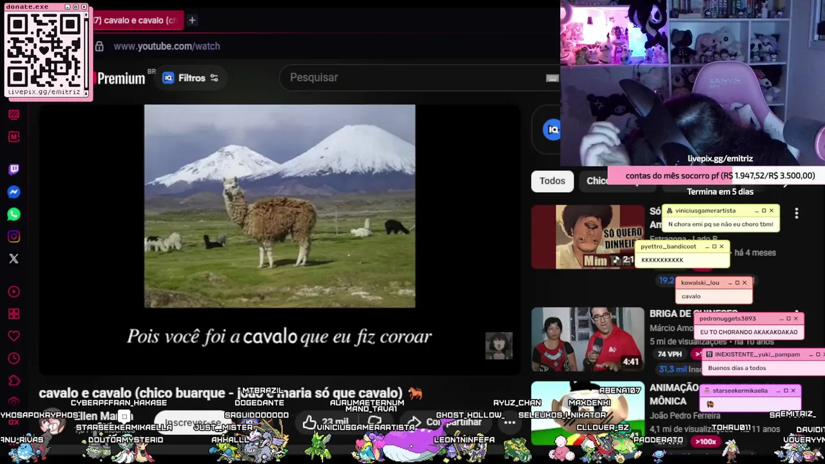Click the 'pyettro_bandicoot' chat popup title

(x=668, y=246)
